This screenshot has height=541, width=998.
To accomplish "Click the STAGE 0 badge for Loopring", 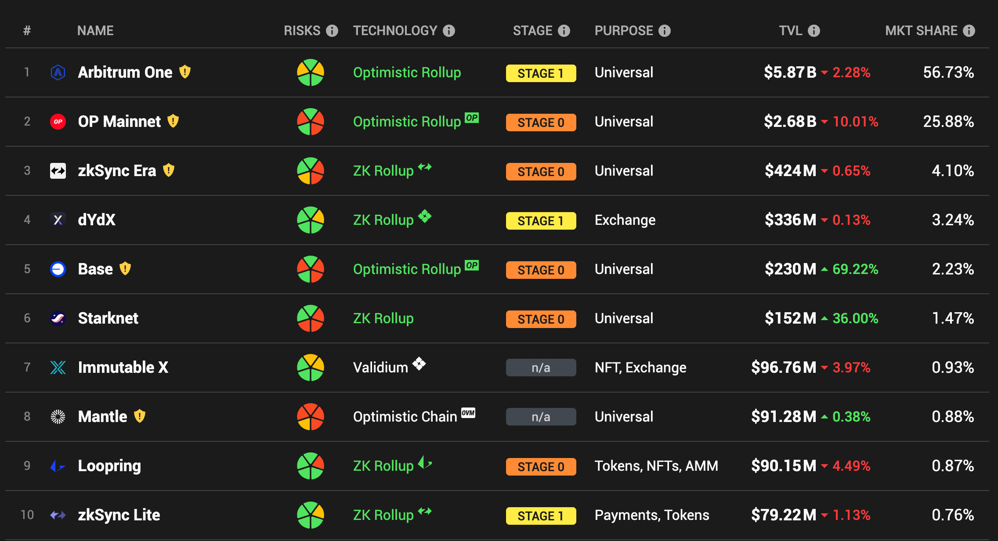I will tap(541, 467).
